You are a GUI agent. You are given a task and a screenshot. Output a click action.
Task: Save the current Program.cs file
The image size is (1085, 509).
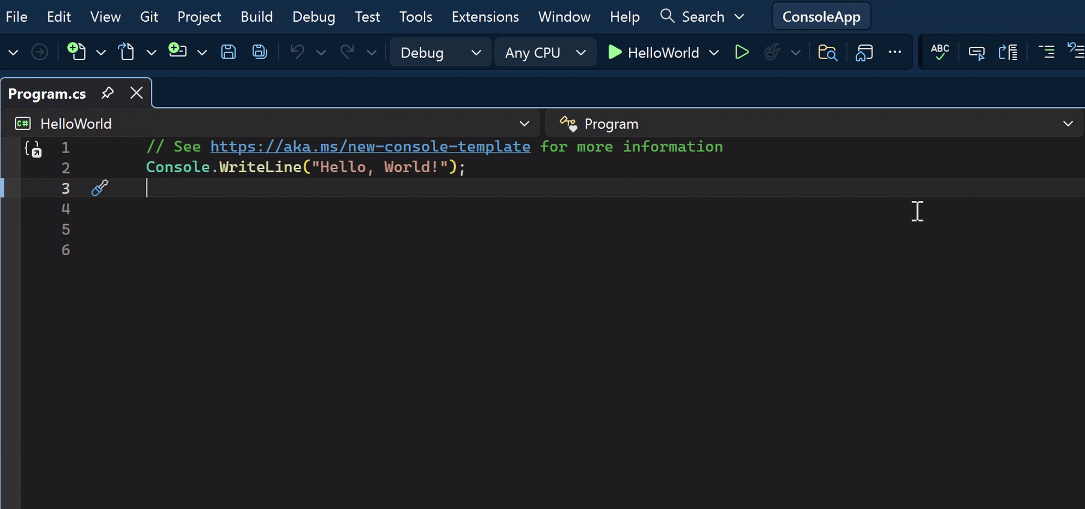click(228, 52)
